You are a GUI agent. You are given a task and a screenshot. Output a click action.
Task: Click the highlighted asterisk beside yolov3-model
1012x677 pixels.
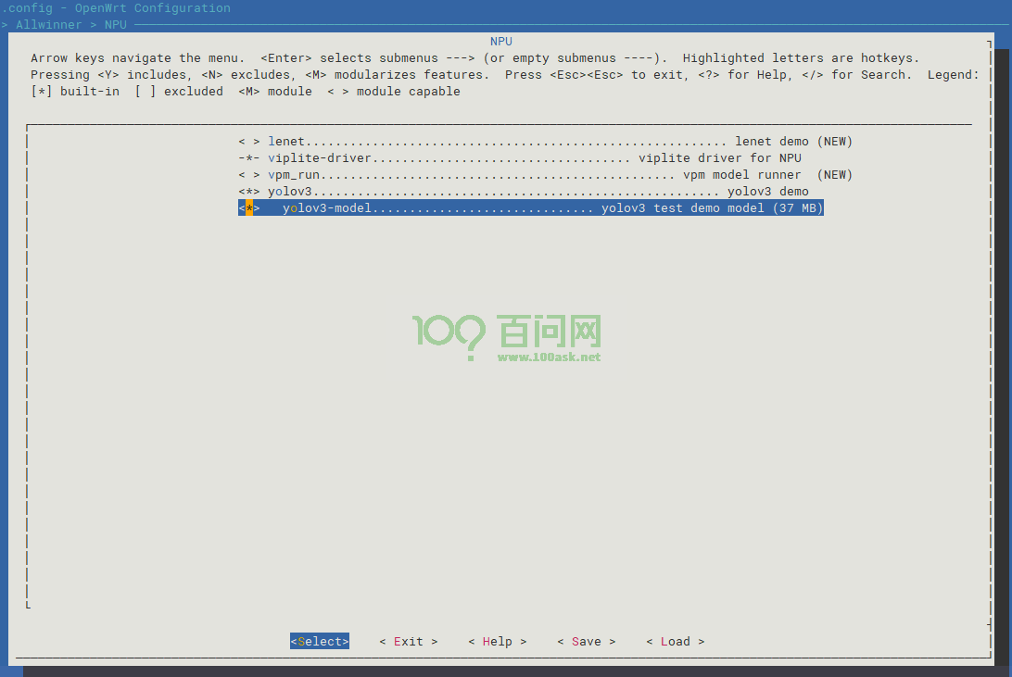[x=249, y=208]
